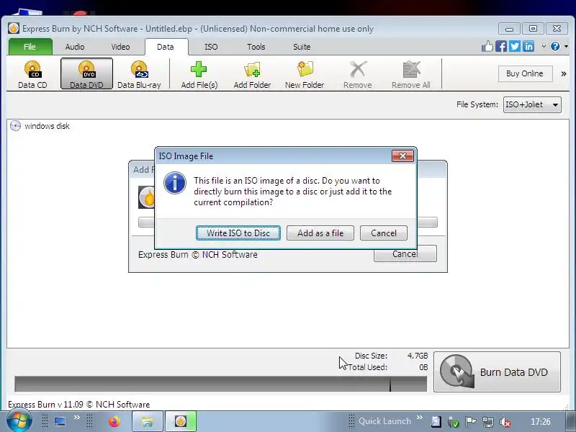The width and height of the screenshot is (576, 432).
Task: Click the blue help question mark icon
Action: point(555,46)
